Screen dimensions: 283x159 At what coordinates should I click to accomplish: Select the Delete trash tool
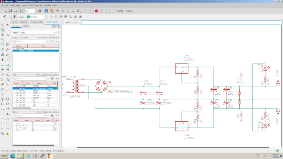(x=2, y=49)
